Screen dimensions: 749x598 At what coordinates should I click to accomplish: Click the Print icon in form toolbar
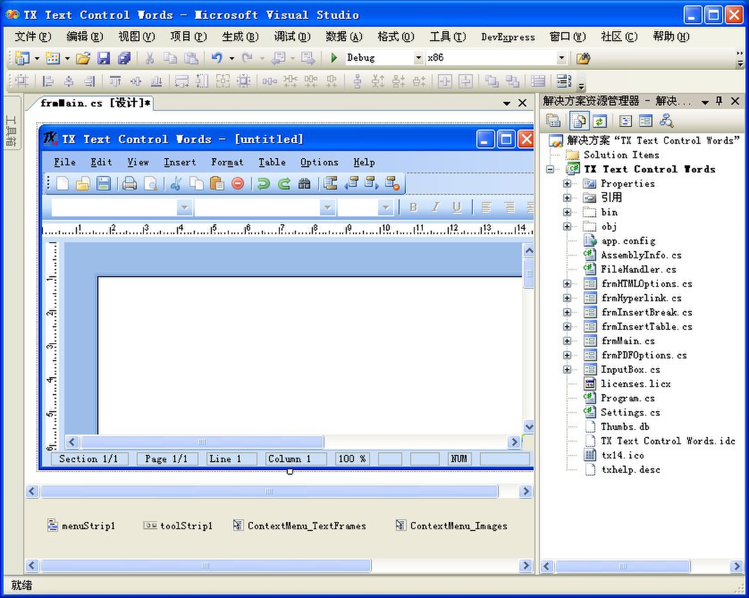(130, 183)
